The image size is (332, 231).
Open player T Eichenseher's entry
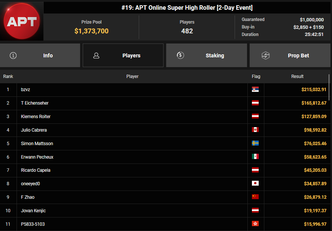(x=35, y=103)
